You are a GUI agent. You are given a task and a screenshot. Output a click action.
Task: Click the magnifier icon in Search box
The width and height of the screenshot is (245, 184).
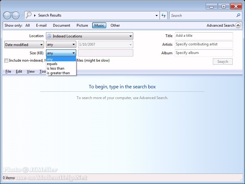pyautogui.click(x=238, y=15)
